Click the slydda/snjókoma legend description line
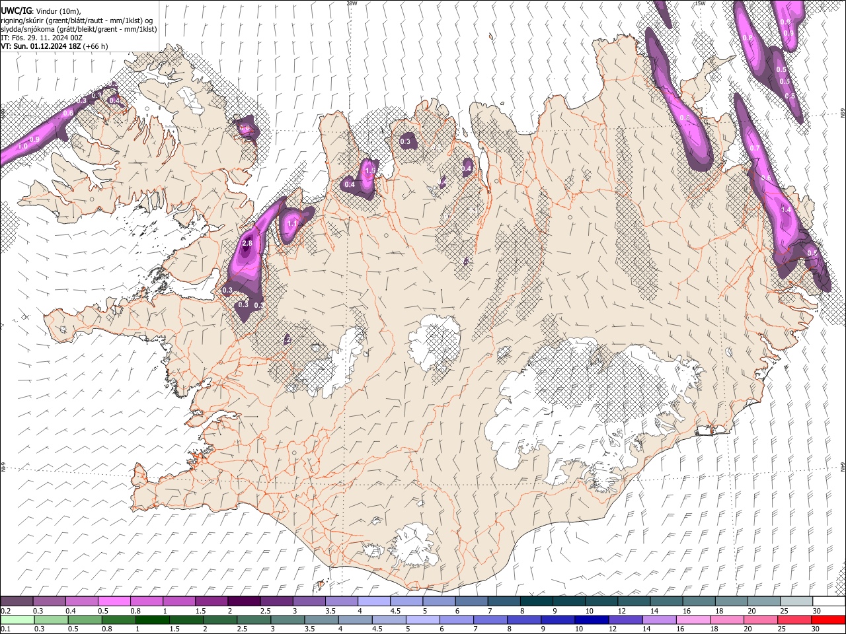Viewport: 846px width, 634px height. click(79, 29)
